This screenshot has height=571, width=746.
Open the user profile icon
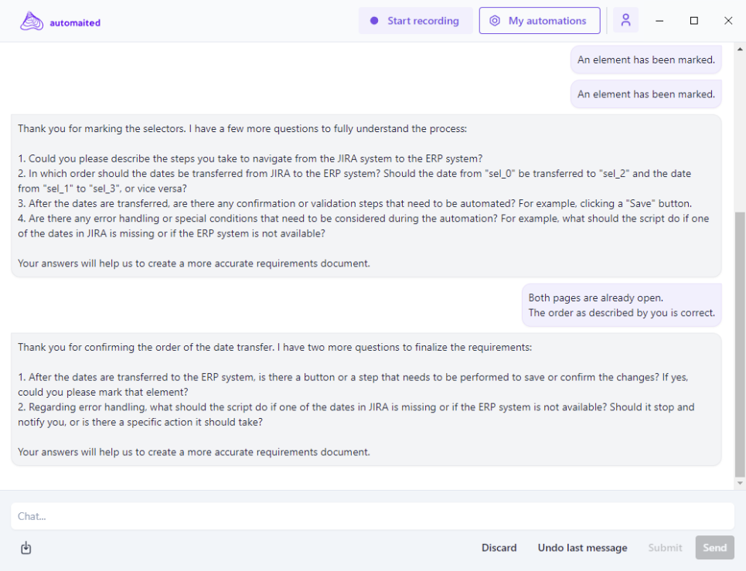(x=625, y=21)
